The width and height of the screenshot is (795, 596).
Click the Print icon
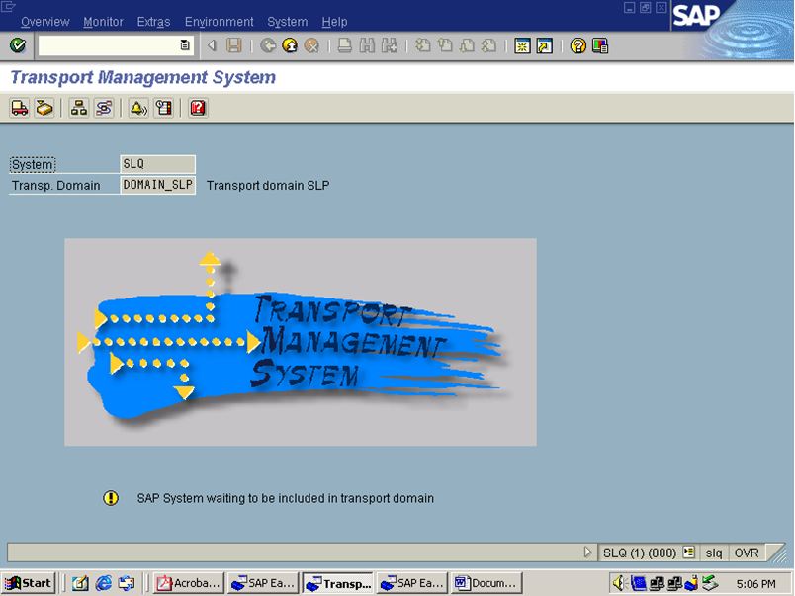[345, 46]
